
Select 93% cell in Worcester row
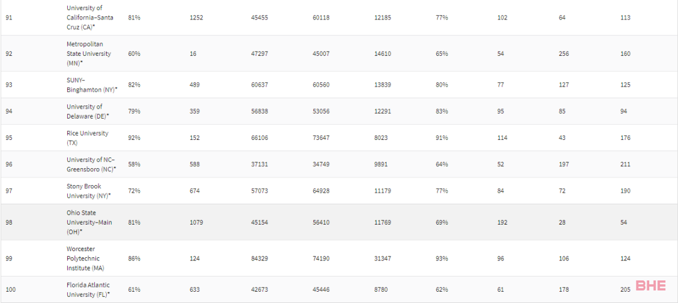pos(442,258)
